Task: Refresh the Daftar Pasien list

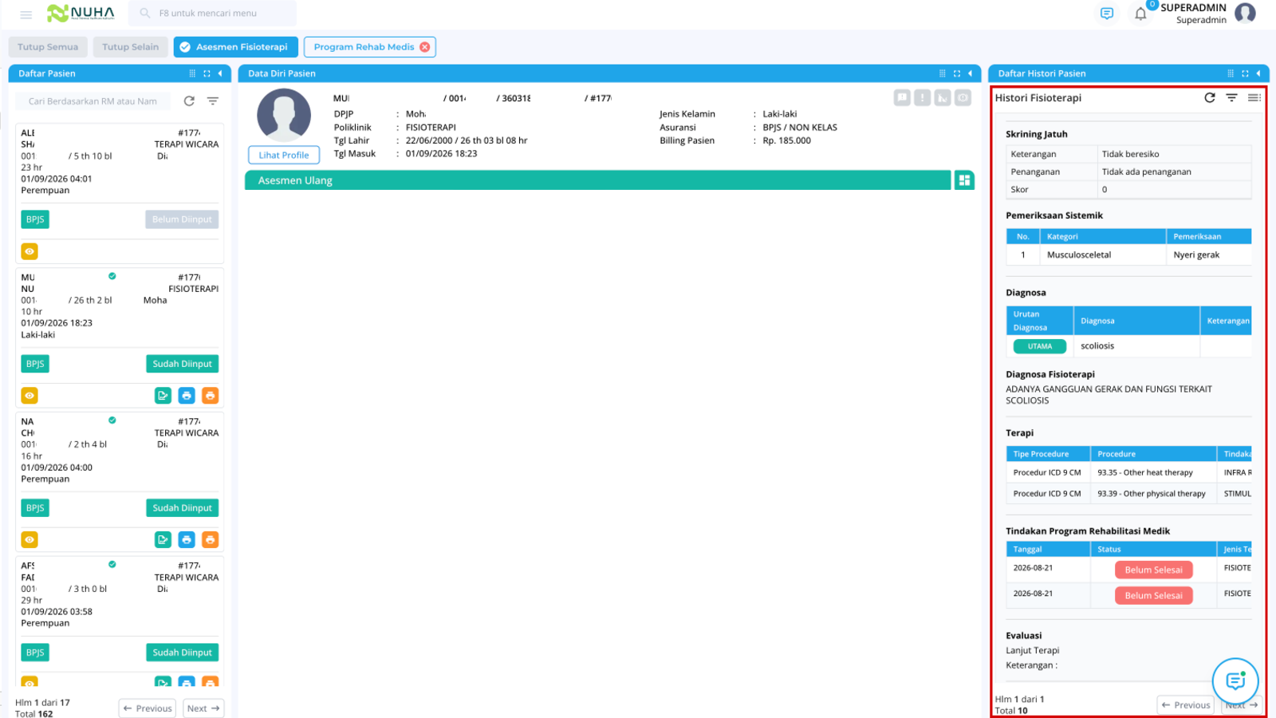Action: (189, 101)
